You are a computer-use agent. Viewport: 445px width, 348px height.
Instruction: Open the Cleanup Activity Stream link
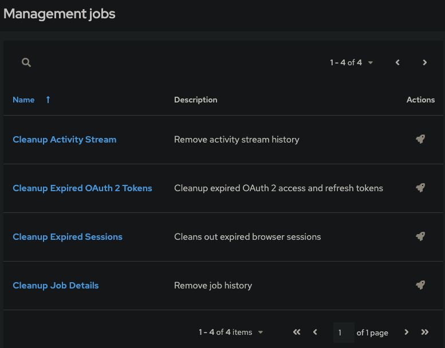(64, 140)
